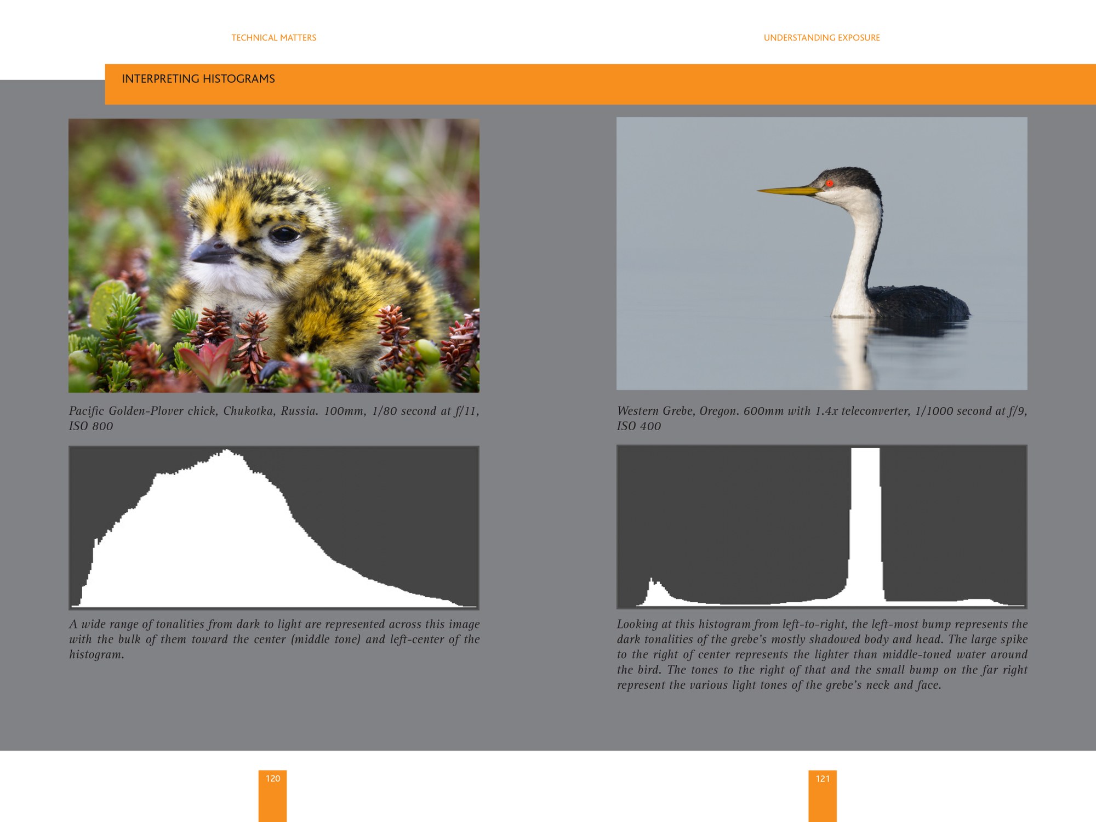Click the tall spike in grebe histogram
Image resolution: width=1096 pixels, height=822 pixels.
[866, 521]
